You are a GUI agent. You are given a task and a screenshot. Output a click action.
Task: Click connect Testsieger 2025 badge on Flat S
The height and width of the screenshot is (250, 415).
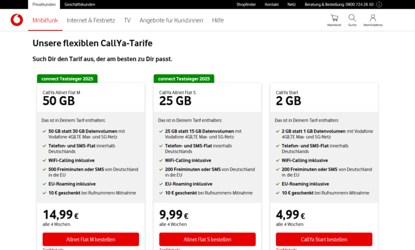pos(184,79)
